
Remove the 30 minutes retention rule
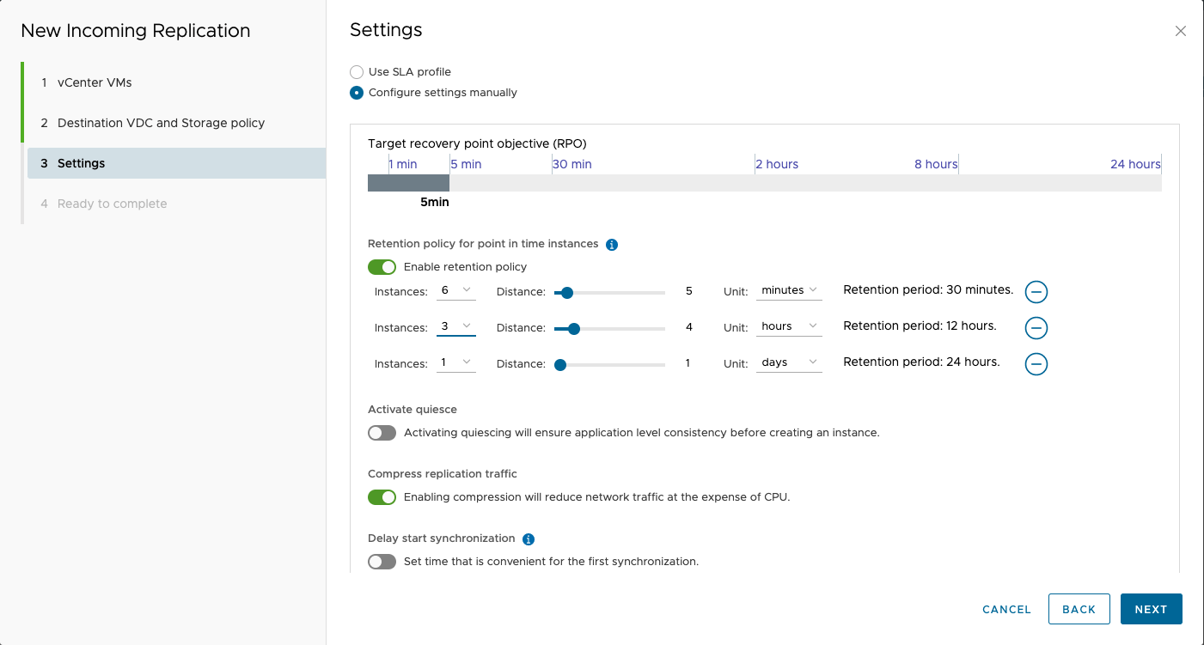[1036, 292]
